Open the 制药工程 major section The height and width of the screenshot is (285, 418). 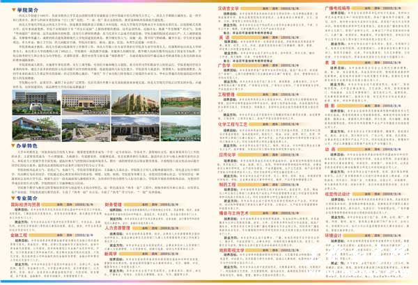point(227,185)
